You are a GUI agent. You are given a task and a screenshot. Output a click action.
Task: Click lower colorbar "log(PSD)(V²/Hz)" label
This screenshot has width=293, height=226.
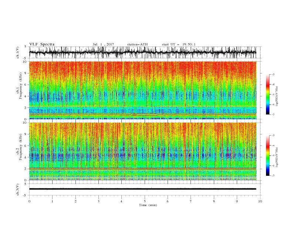[277, 157]
